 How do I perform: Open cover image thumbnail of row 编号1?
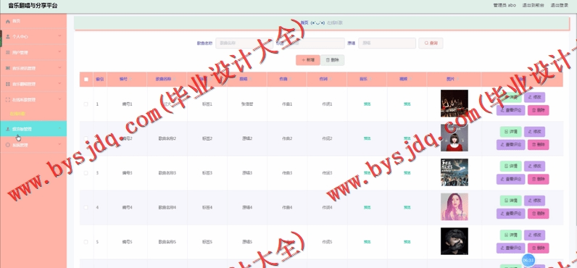[x=454, y=104]
